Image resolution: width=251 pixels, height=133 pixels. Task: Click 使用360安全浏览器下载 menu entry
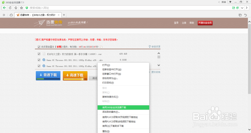123,107
